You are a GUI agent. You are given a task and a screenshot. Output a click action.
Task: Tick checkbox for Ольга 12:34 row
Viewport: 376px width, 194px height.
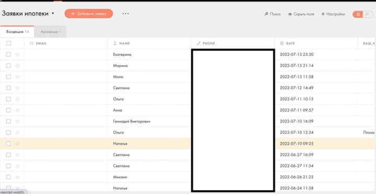pyautogui.click(x=8, y=132)
